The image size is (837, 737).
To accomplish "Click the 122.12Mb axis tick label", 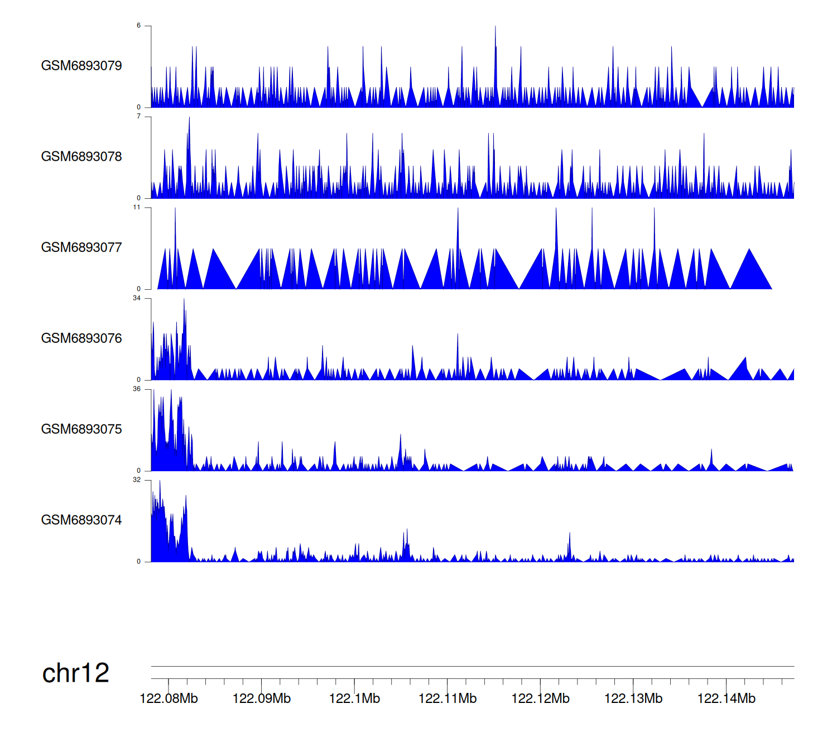I will [x=540, y=699].
